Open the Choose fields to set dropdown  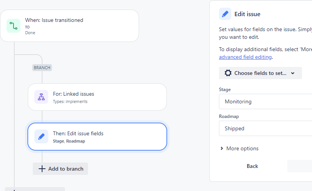coord(260,73)
